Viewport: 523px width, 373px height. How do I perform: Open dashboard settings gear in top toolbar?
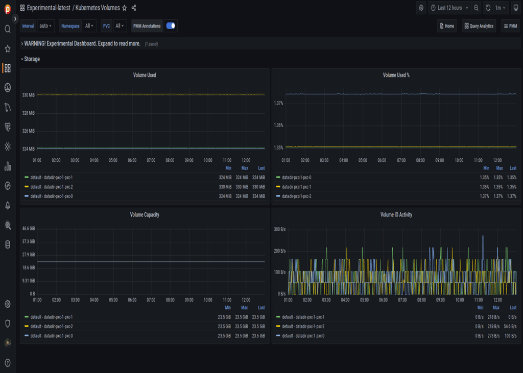point(420,8)
